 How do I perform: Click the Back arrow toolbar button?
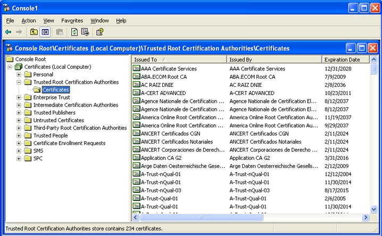[x=8, y=32]
